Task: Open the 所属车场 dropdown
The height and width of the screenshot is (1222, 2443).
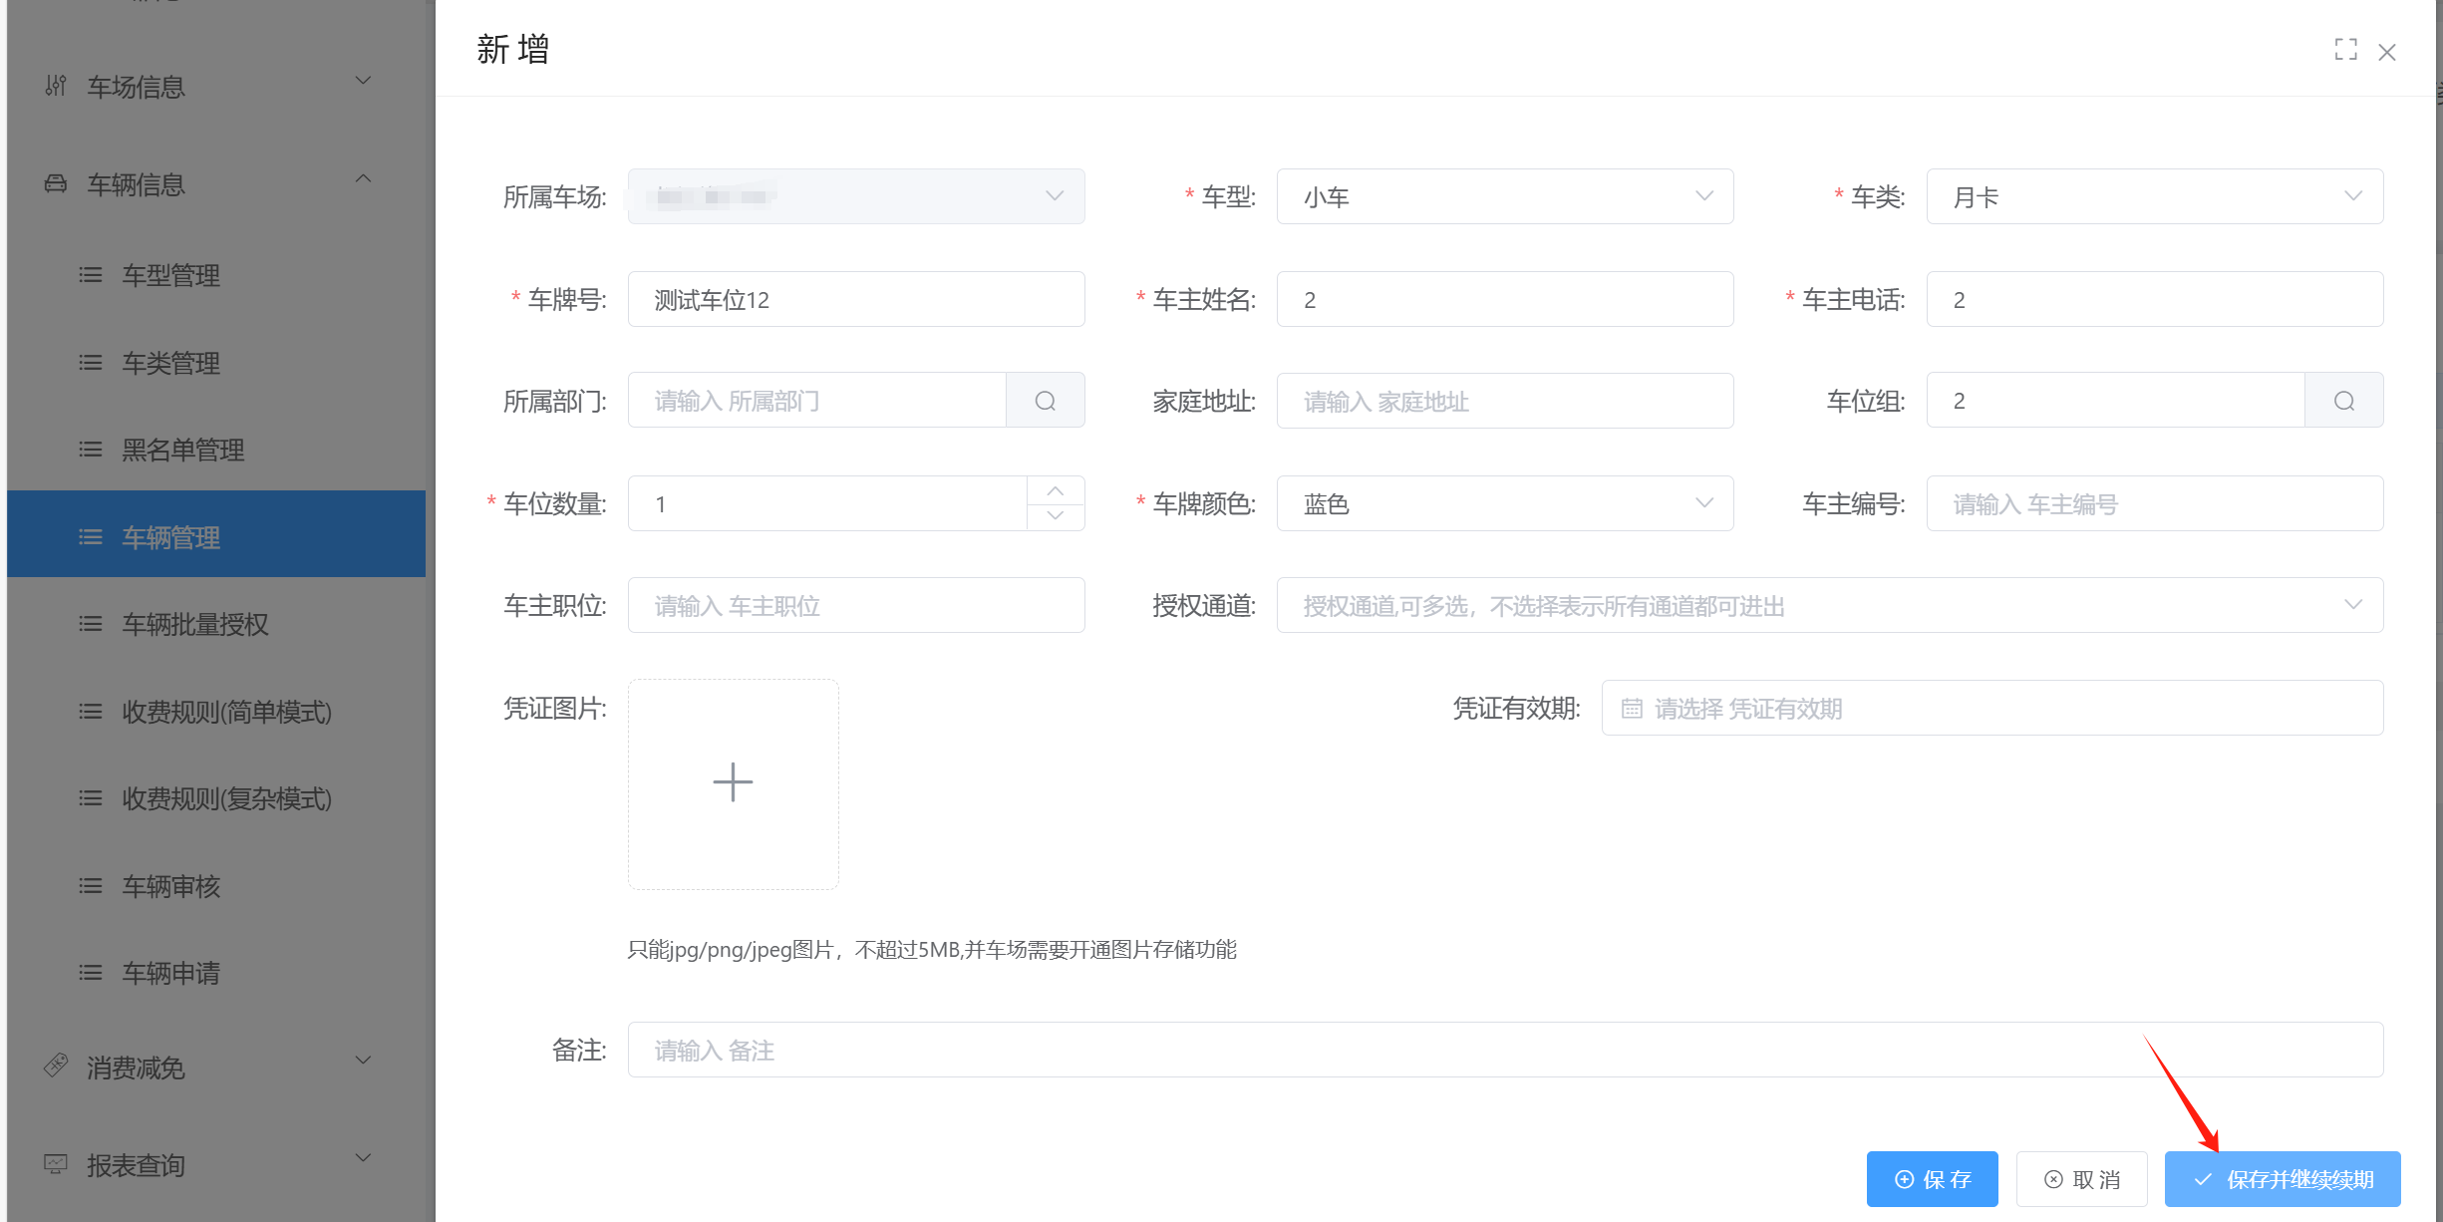Action: click(x=856, y=196)
